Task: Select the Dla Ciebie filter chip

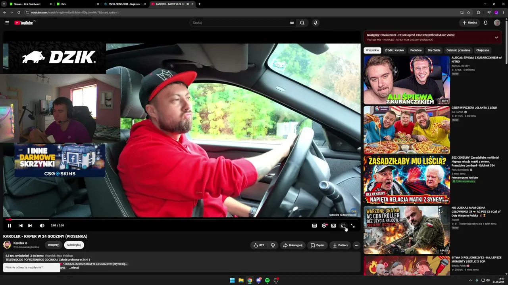Action: point(434,50)
